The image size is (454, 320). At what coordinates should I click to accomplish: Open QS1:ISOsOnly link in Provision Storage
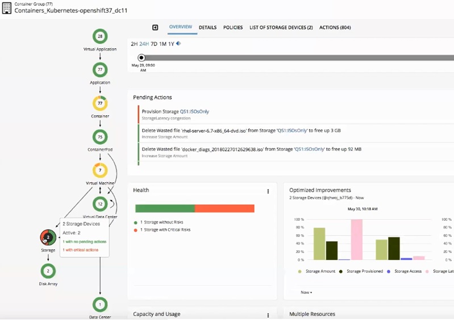coord(194,112)
